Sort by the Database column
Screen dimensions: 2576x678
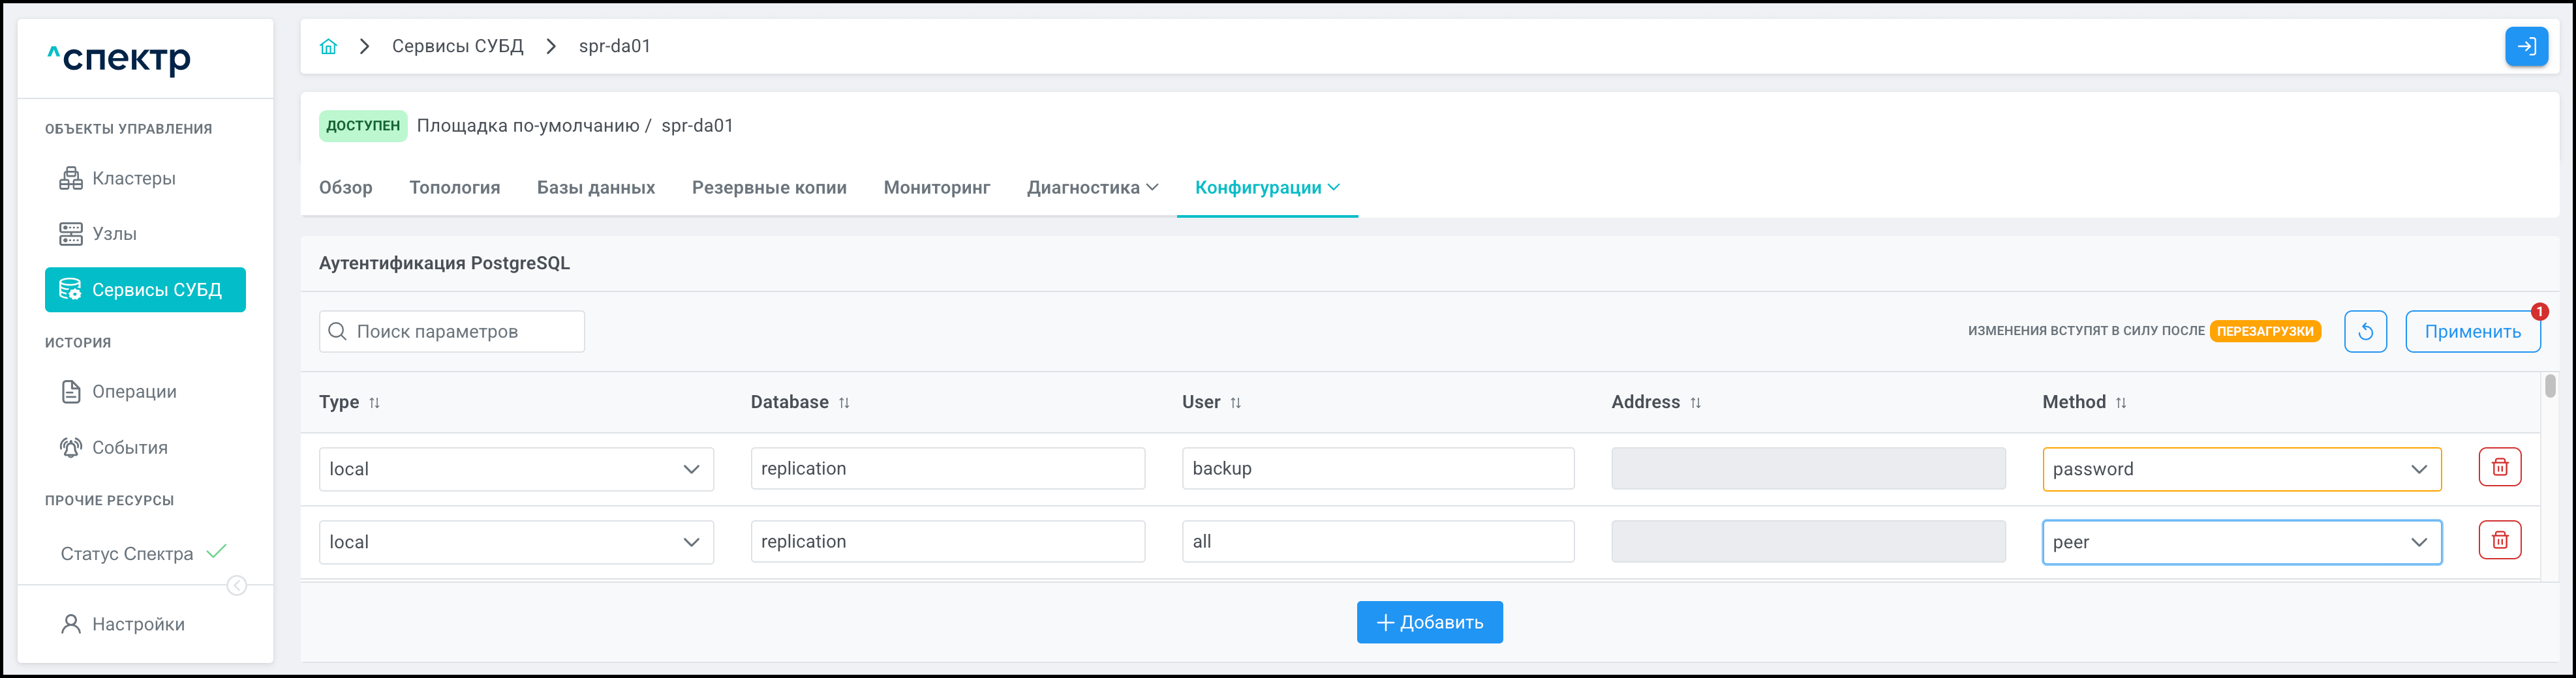click(844, 404)
